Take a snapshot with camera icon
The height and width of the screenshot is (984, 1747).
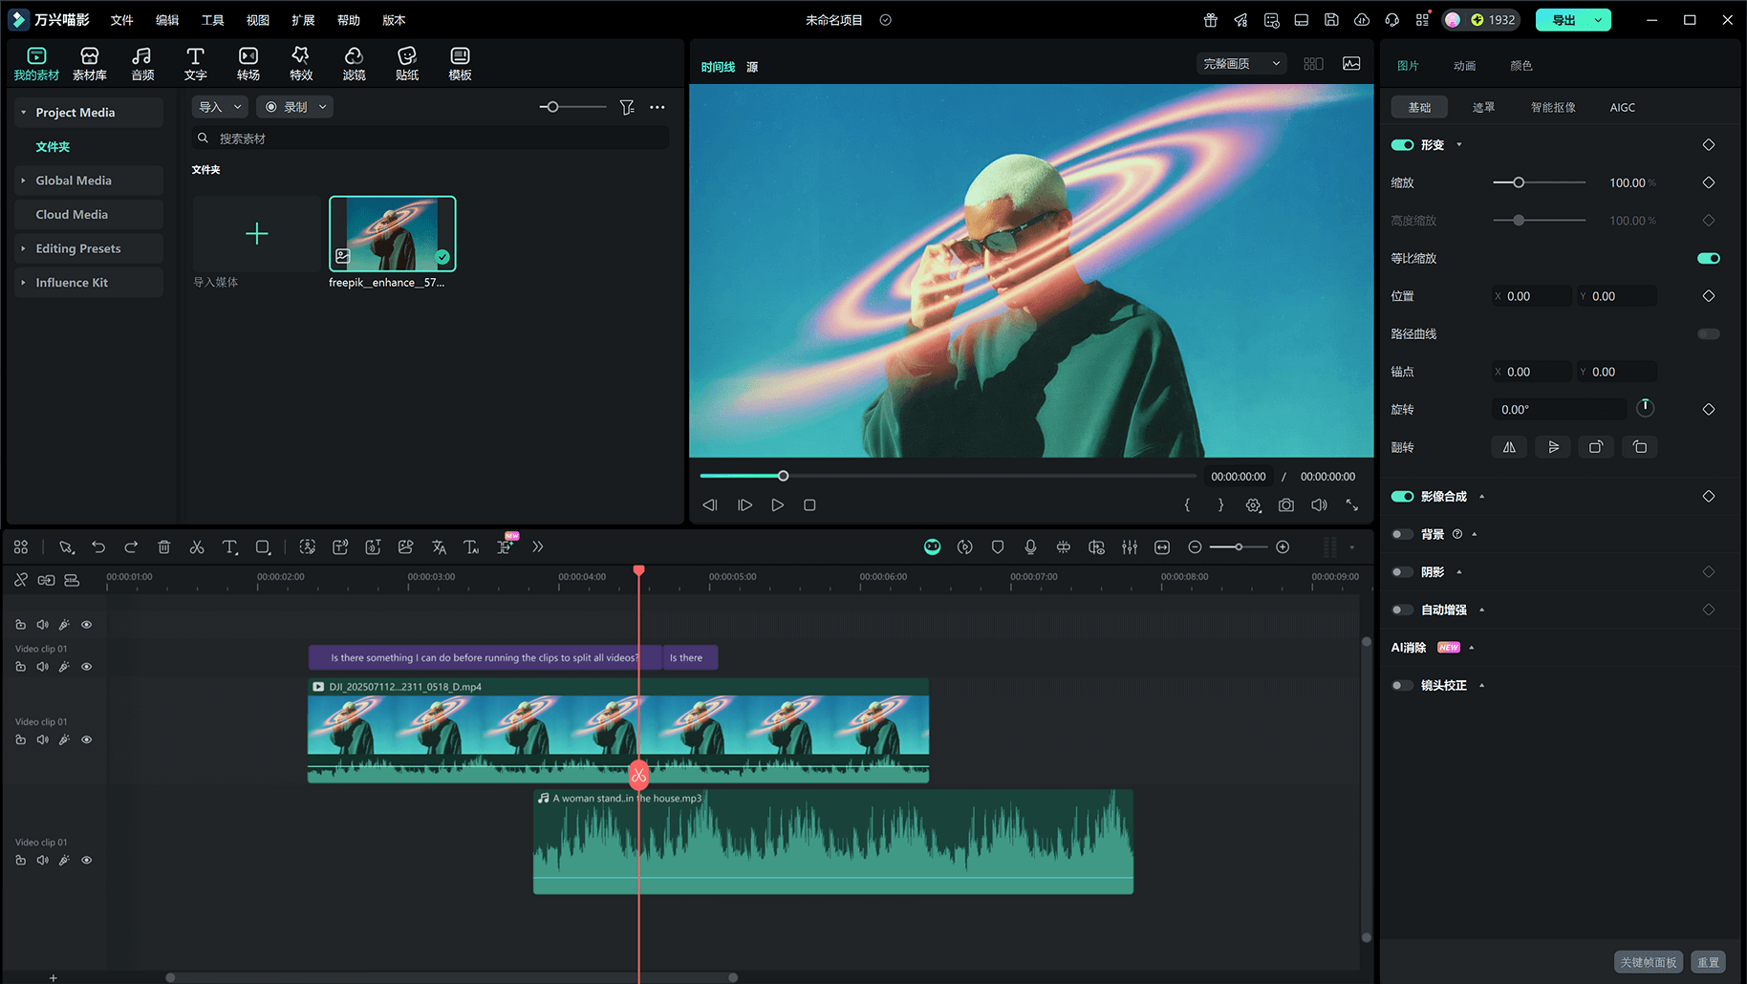tap(1286, 505)
